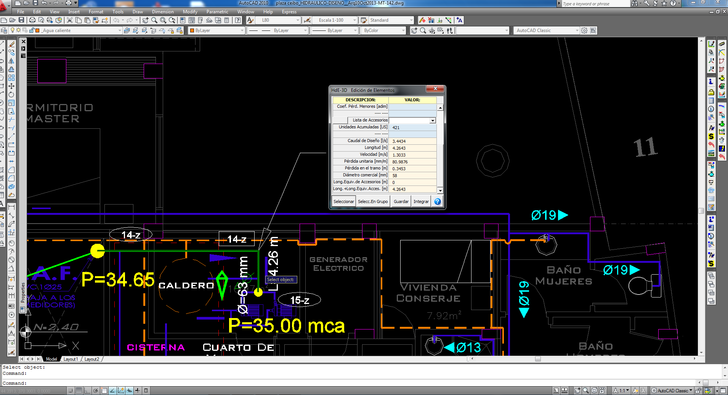Switch to the Layout1 tab

pyautogui.click(x=71, y=359)
